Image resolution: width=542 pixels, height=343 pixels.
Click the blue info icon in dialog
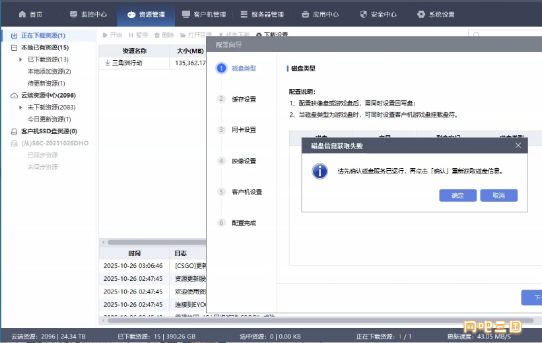320,171
